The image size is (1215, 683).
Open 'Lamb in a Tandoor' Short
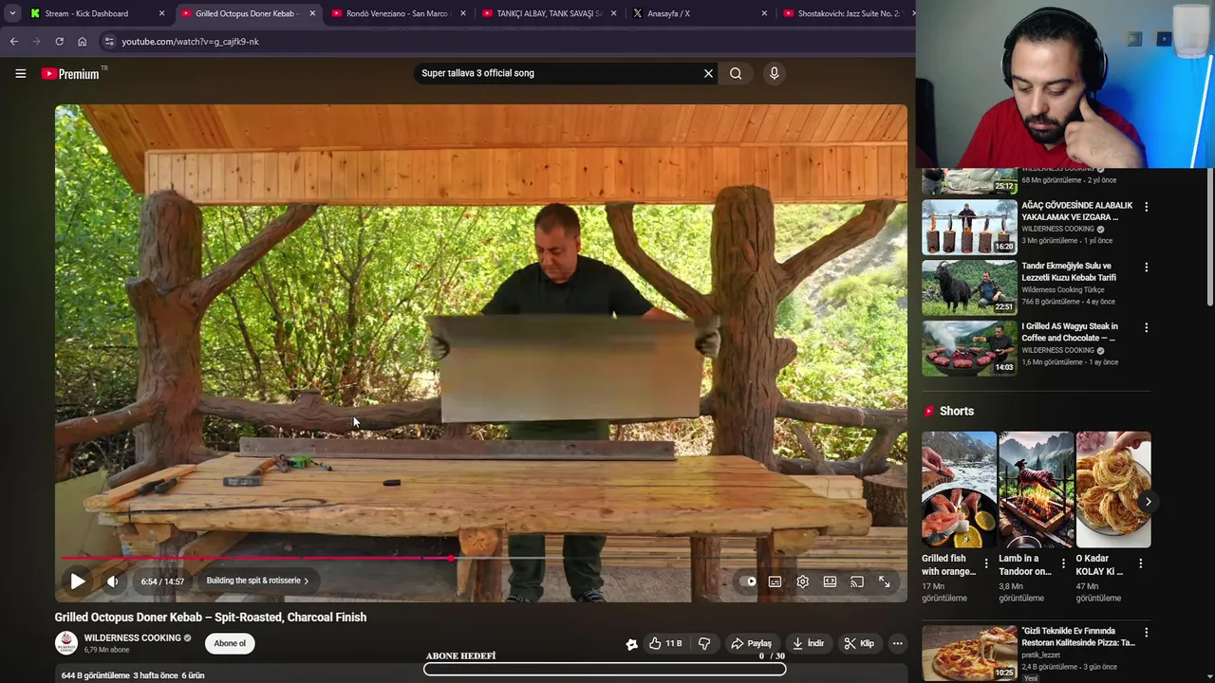coord(1036,489)
